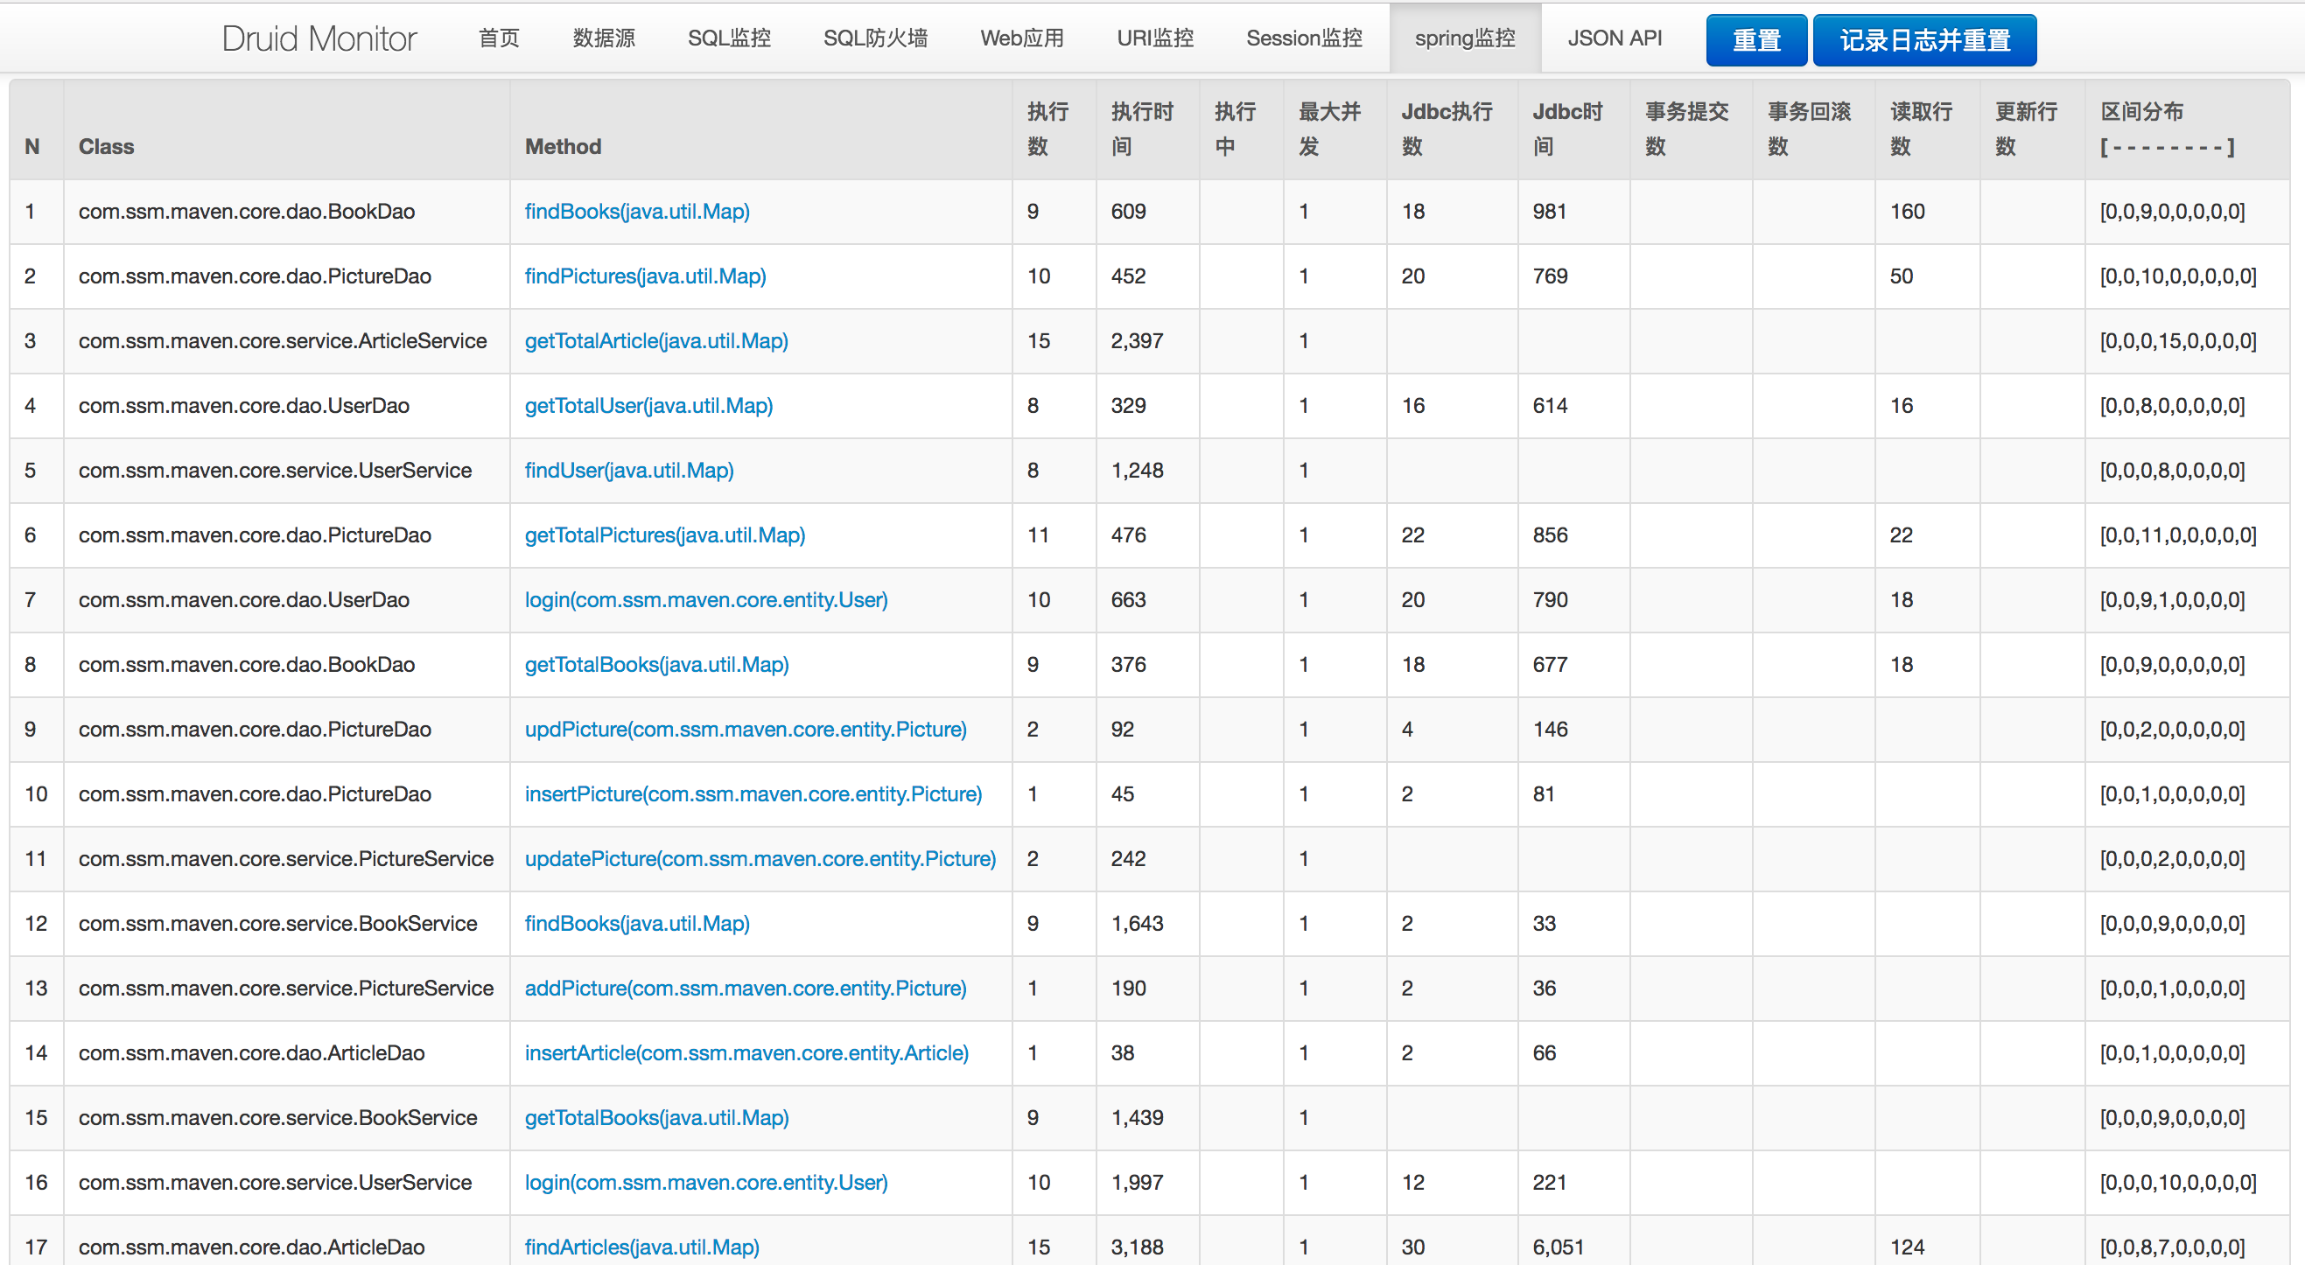Click the 重置 button
This screenshot has height=1265, width=2305.
(x=1755, y=39)
